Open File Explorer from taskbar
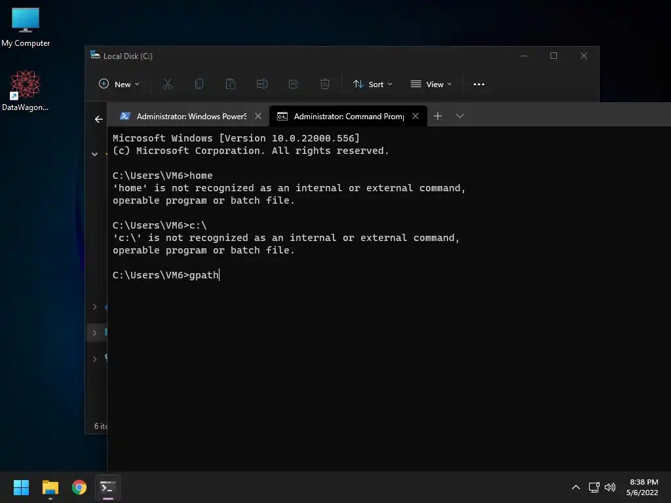Screen dimensions: 671x503 tap(50, 487)
